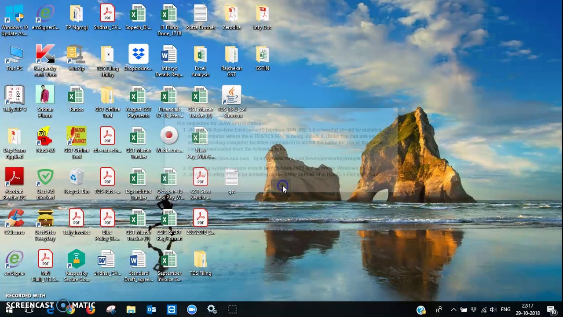The width and height of the screenshot is (563, 317).
Task: Open the Putta Brother text document
Action: click(x=200, y=17)
